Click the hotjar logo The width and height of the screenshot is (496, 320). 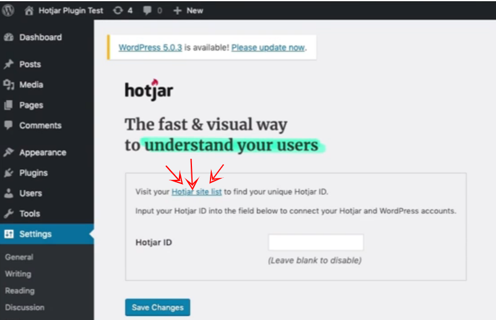[x=149, y=90]
